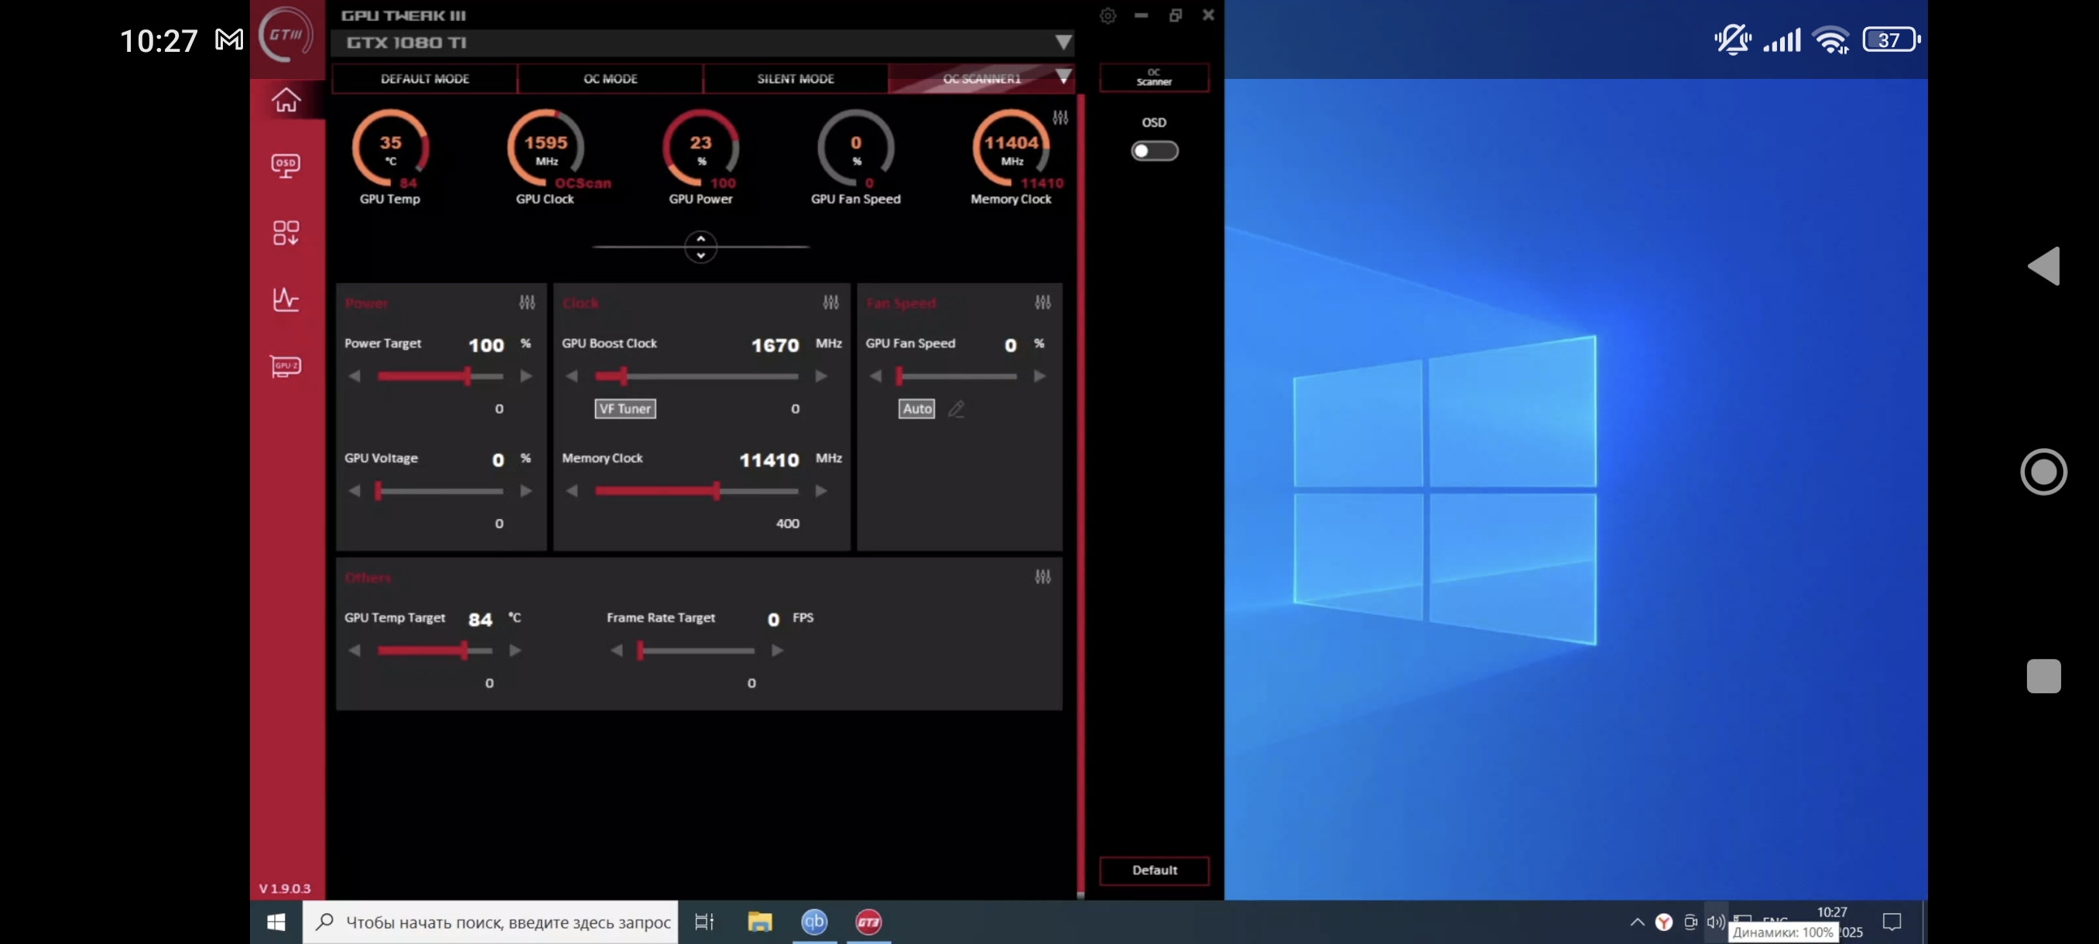
Task: Tap the Android home circle button
Action: (2043, 471)
